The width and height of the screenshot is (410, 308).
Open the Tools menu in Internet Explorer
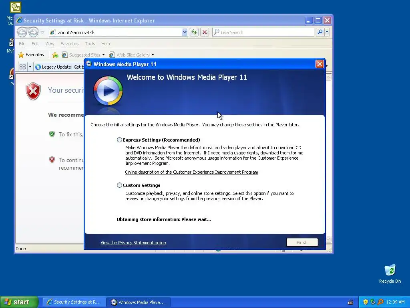click(90, 44)
